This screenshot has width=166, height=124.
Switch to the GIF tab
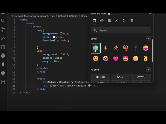pos(109,21)
